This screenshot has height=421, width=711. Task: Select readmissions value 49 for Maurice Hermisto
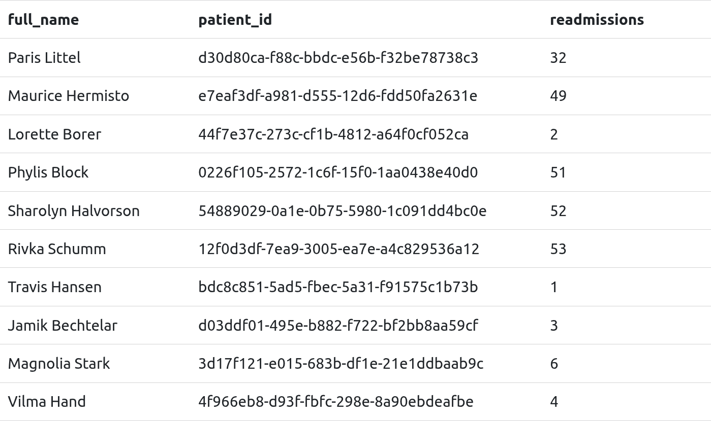[558, 96]
